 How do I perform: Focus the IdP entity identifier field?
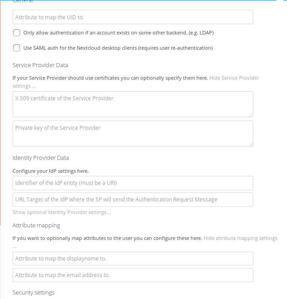click(x=133, y=183)
